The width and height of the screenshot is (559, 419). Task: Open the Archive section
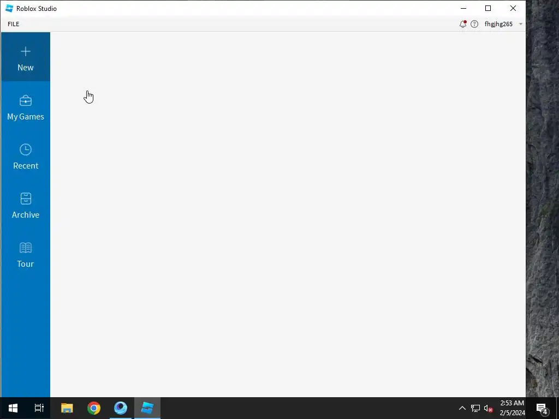click(x=25, y=206)
